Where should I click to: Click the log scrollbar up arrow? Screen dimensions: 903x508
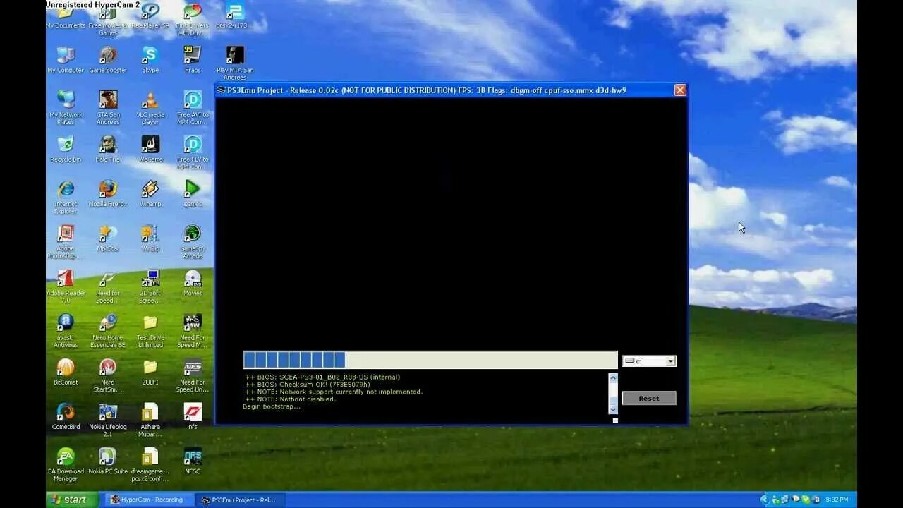point(612,378)
